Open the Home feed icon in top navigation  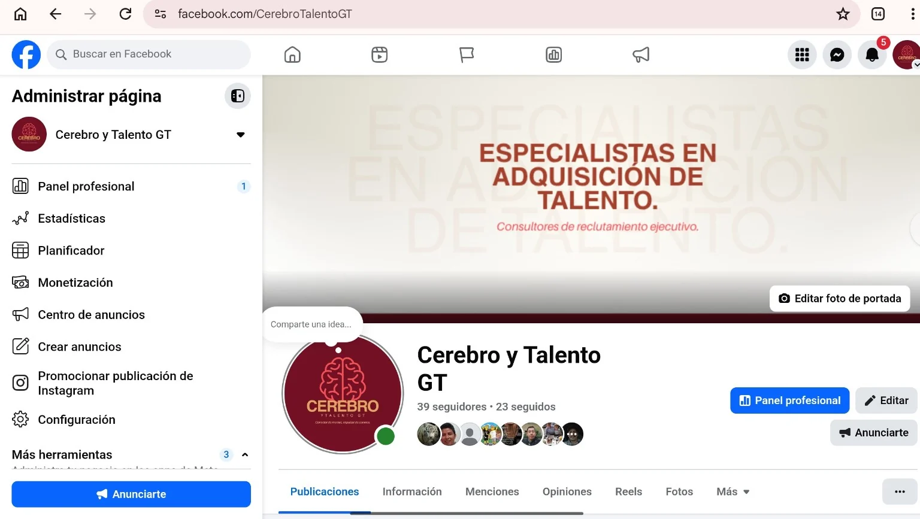[x=292, y=54]
